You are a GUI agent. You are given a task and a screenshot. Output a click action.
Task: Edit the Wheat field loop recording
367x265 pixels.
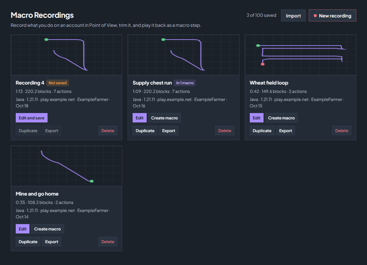tap(256, 118)
